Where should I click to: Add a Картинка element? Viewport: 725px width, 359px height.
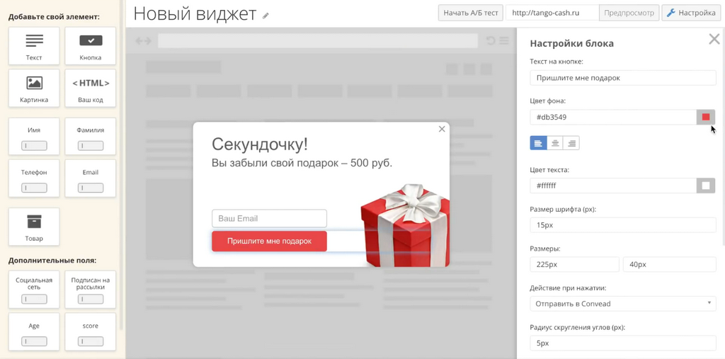(x=34, y=88)
